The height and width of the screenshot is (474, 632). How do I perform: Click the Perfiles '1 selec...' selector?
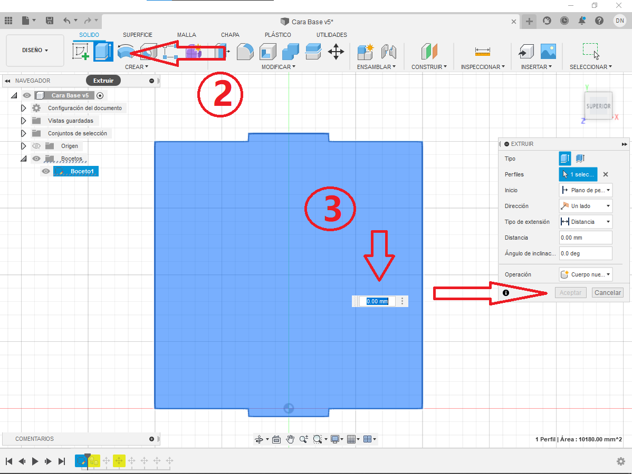click(x=578, y=174)
